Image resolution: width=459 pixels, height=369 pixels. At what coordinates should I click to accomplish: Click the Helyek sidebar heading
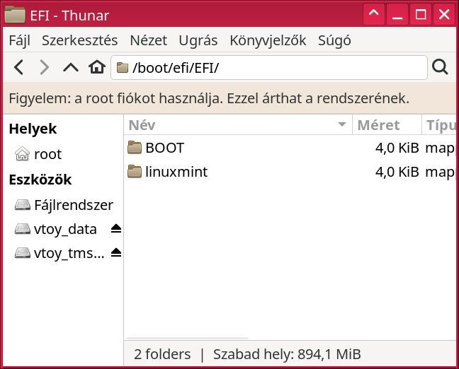tap(33, 129)
